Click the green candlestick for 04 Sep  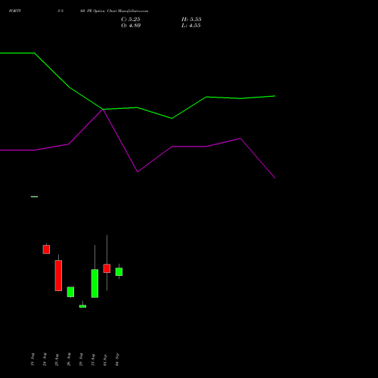[119, 271]
